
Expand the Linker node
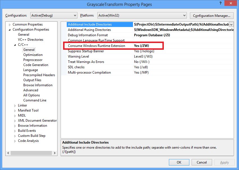coord(15,106)
